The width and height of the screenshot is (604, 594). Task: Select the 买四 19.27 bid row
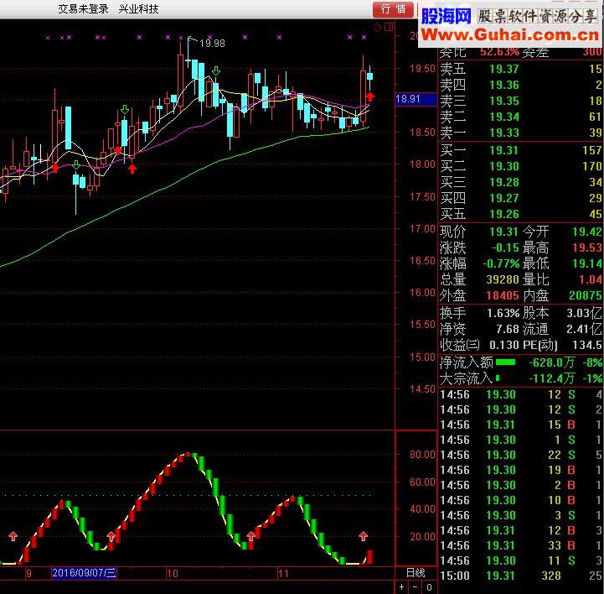pos(521,198)
